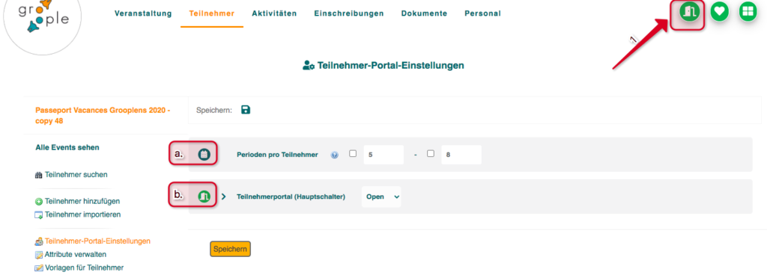Click the green heart icon

coord(719,11)
